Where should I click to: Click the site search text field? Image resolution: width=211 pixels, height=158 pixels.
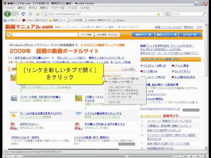(x=45, y=35)
